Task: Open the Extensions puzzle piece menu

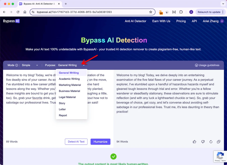Action: coord(181,12)
